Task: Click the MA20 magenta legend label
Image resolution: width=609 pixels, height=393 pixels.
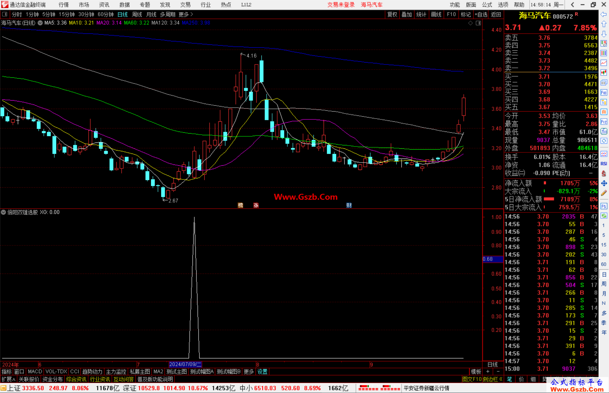Action: tap(109, 23)
